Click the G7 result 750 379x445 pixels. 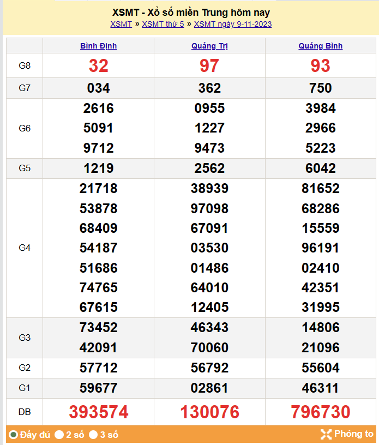pos(321,88)
